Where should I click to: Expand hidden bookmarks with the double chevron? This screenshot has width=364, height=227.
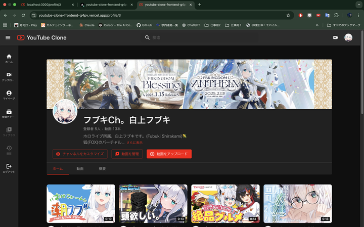click(x=317, y=25)
